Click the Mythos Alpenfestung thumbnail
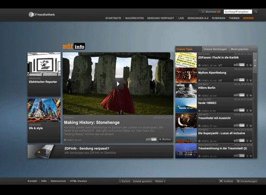Viewport: 266px width, 195px height. 186,75
